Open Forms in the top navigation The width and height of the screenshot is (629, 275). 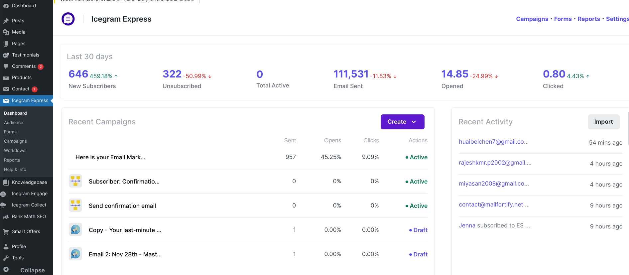point(563,19)
